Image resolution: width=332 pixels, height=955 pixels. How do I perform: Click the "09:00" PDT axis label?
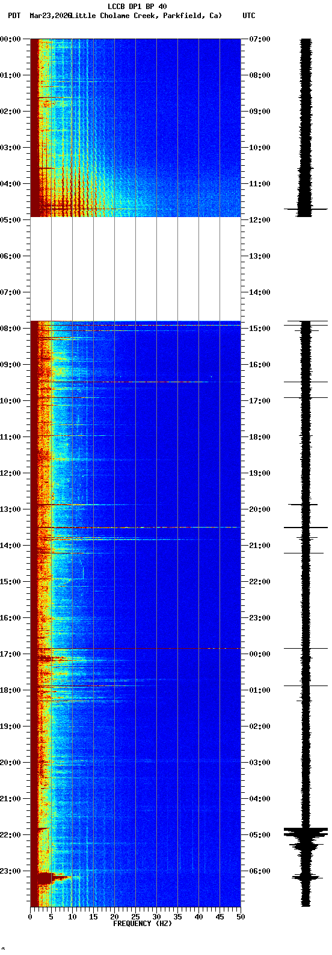click(10, 365)
